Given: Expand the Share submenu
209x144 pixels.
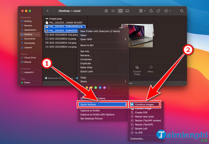Looking at the screenshot, I should tap(103, 81).
